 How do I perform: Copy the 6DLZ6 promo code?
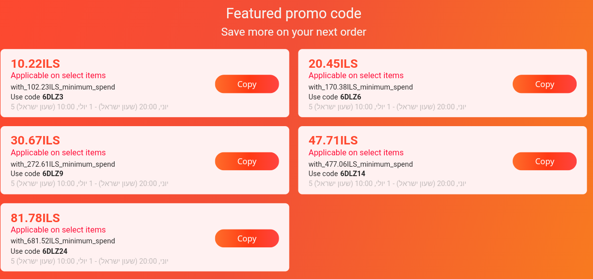(x=544, y=84)
